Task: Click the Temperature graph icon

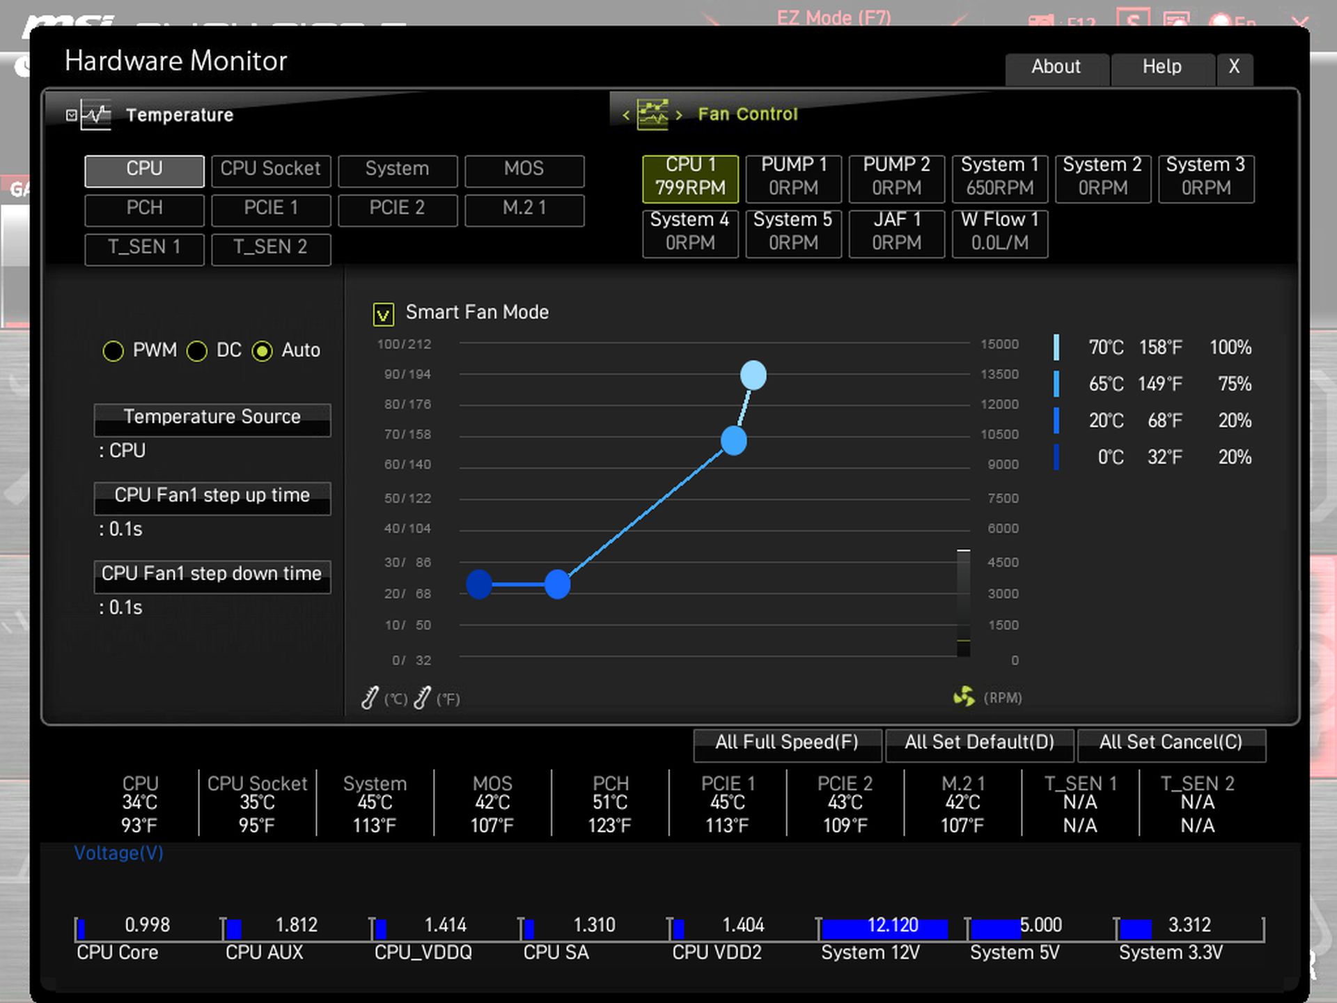Action: point(96,115)
